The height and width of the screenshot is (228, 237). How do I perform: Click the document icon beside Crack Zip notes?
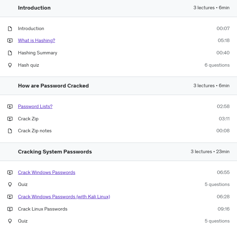[10, 131]
